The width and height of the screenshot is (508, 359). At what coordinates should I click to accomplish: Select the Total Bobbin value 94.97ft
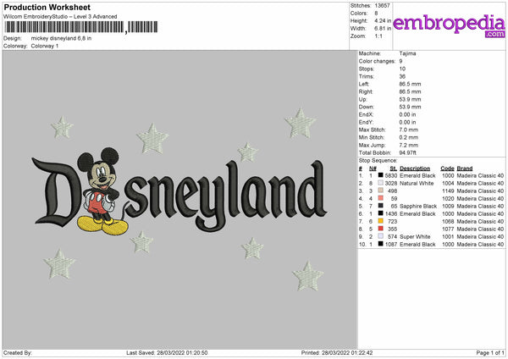point(408,152)
